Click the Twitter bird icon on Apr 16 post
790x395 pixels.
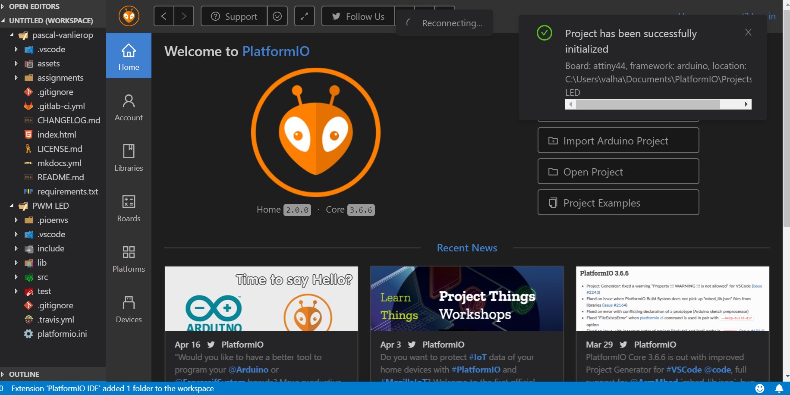211,345
